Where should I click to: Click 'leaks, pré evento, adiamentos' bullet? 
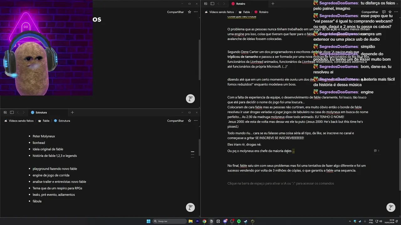tap(54, 195)
